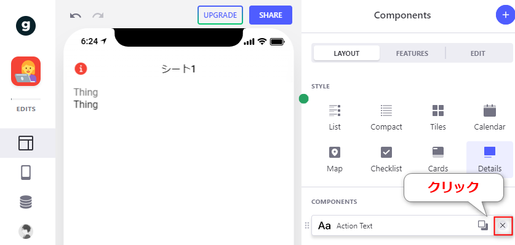Screen dimensions: 515x245
Task: Select the Tiles style
Action: pos(438,118)
